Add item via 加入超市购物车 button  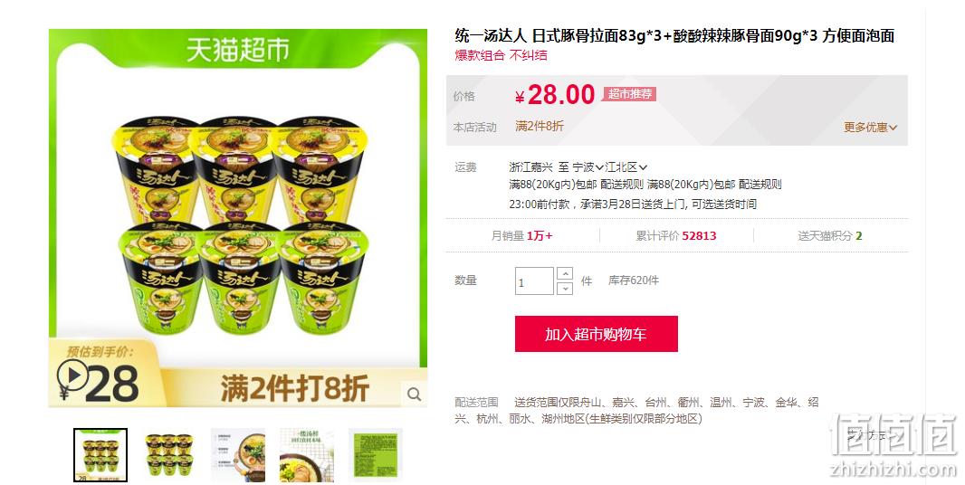[x=596, y=334]
